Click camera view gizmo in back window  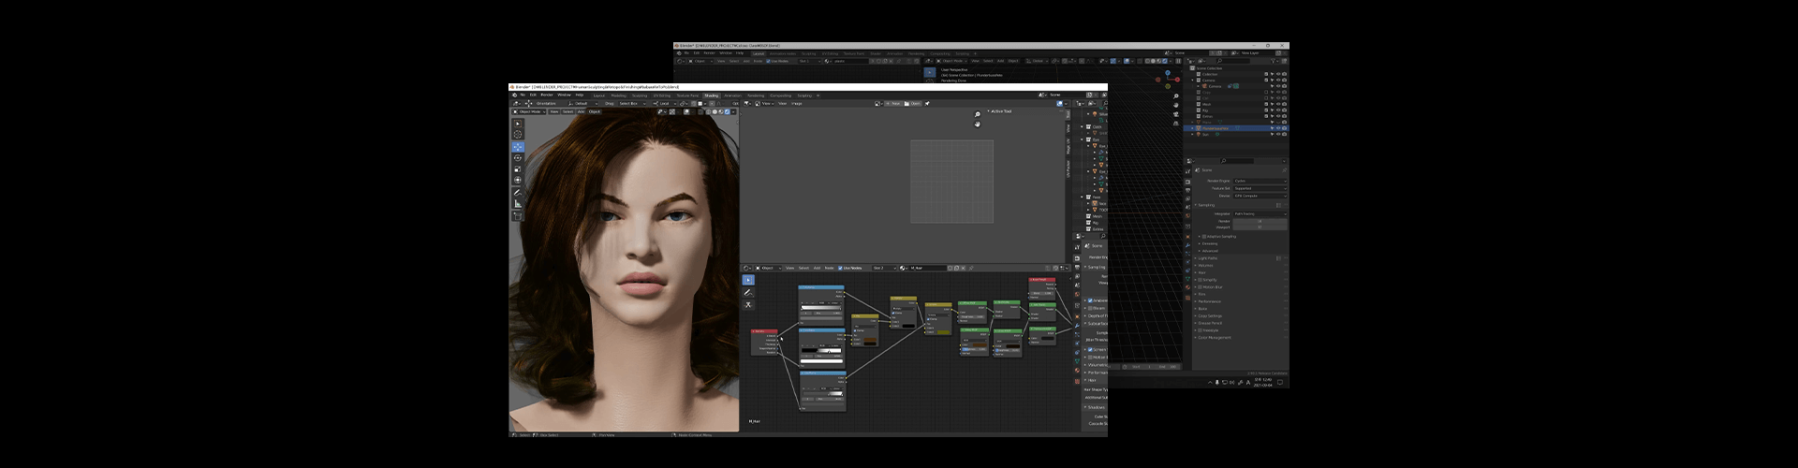click(1176, 114)
